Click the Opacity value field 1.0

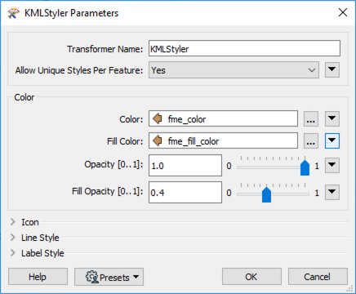click(x=185, y=165)
